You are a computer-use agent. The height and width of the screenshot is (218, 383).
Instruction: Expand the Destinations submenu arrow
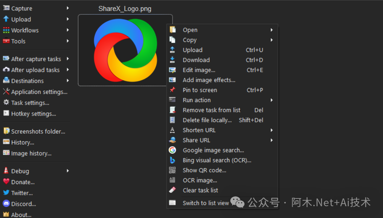click(x=68, y=80)
